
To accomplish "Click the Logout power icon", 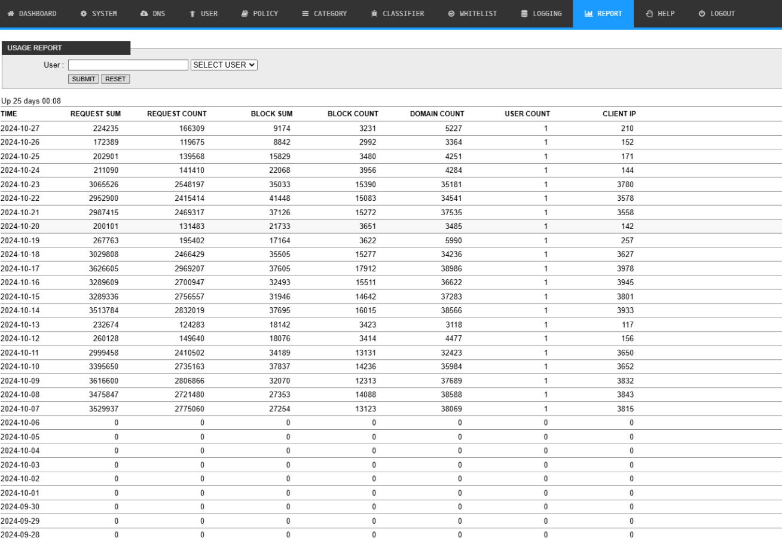I will [702, 14].
